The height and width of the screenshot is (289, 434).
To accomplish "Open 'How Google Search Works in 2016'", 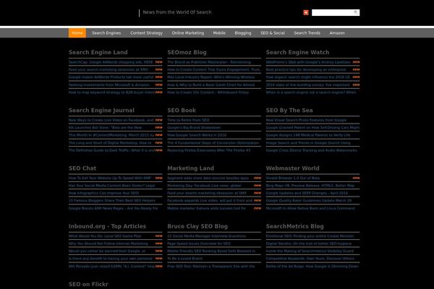I will pyautogui.click(x=197, y=135).
